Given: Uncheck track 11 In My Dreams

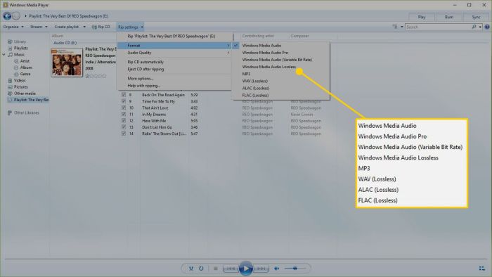Looking at the screenshot, I should pyautogui.click(x=124, y=114).
